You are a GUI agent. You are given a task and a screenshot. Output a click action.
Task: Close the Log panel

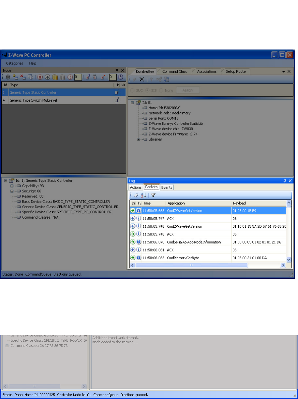tap(290, 180)
